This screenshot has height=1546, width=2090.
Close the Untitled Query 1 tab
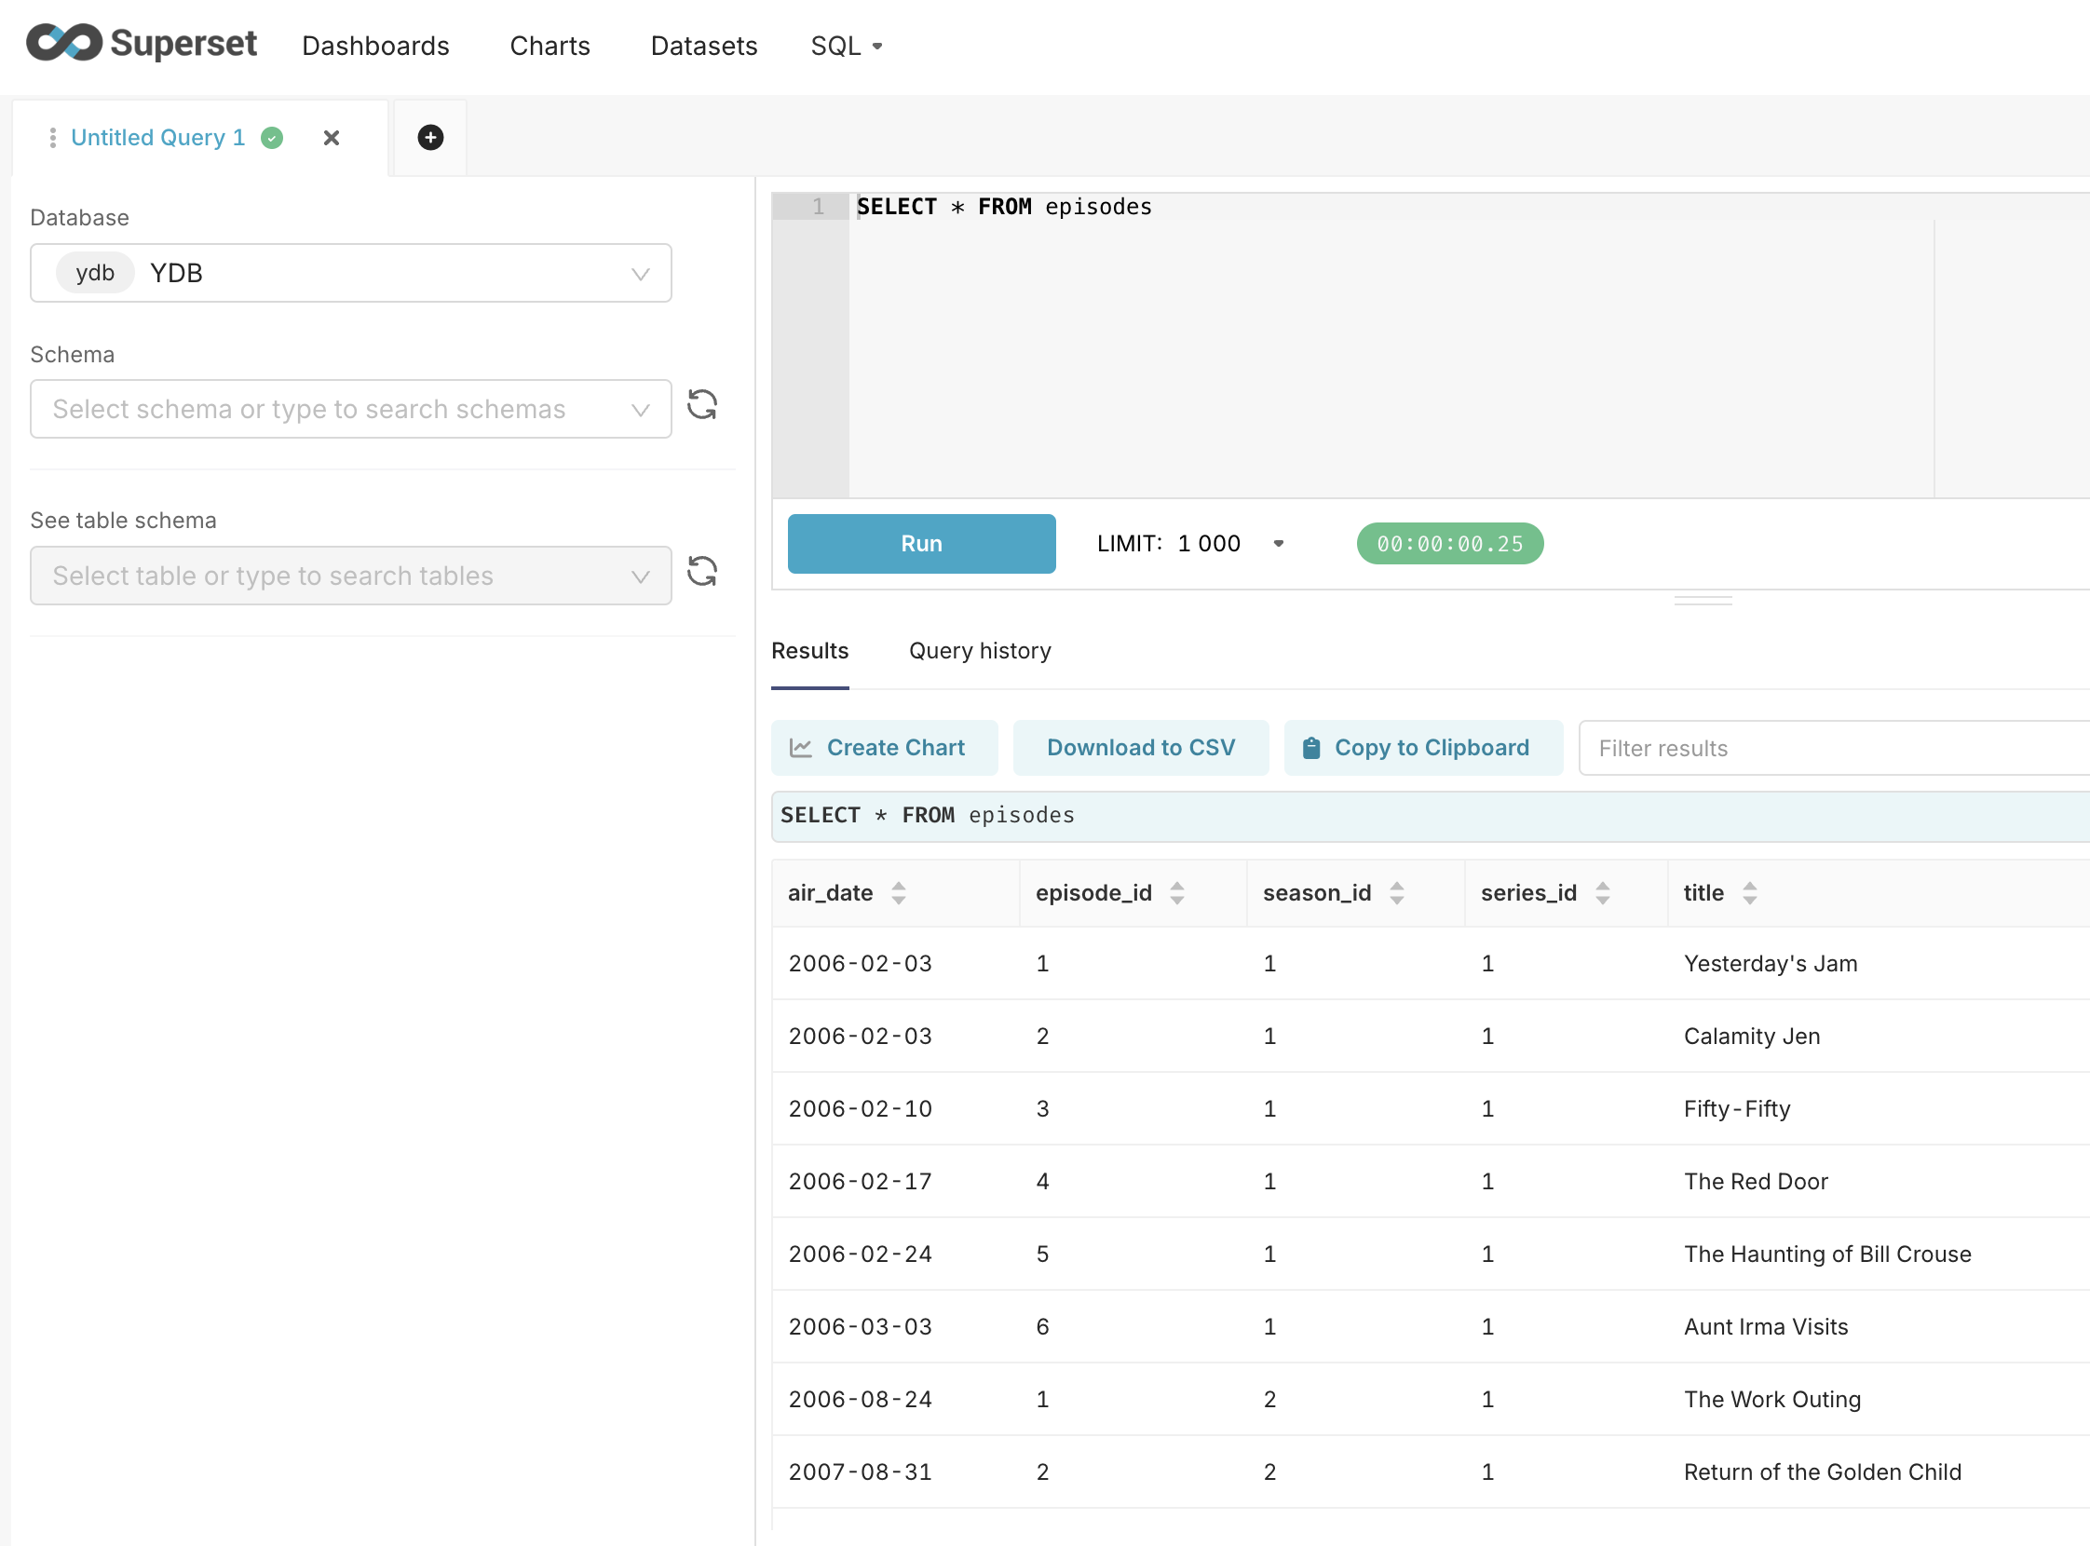[x=332, y=138]
